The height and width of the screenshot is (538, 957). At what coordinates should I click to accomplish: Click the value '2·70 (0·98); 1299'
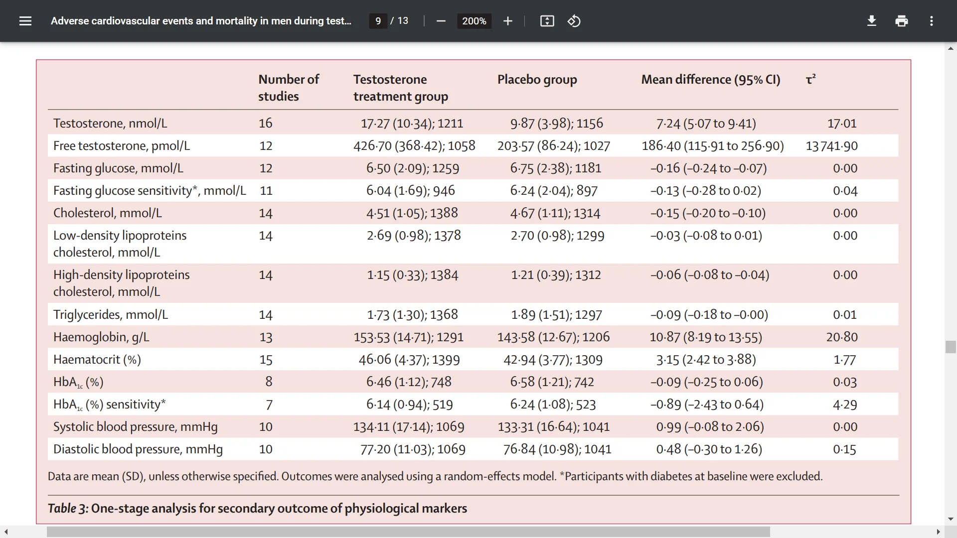557,235
